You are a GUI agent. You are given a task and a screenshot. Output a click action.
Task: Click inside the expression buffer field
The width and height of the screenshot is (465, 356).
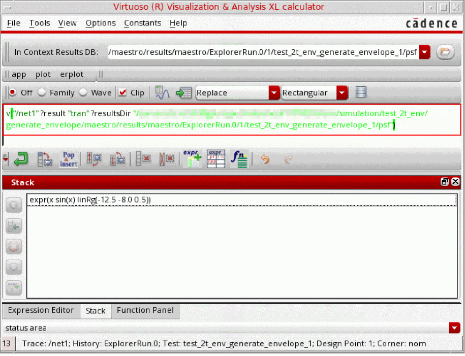[232, 119]
